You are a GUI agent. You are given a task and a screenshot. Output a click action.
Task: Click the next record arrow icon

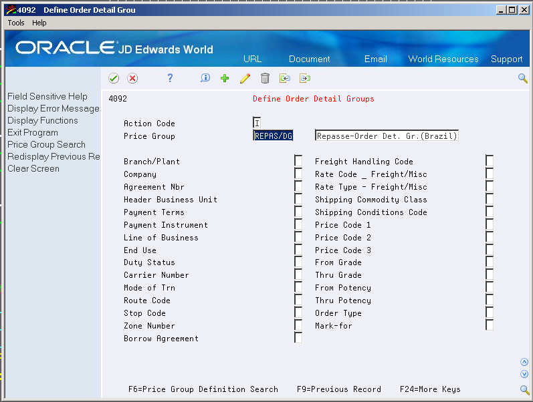pos(305,78)
